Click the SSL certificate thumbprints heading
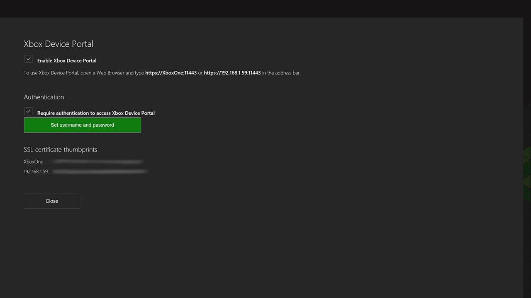531x298 pixels. tap(60, 149)
